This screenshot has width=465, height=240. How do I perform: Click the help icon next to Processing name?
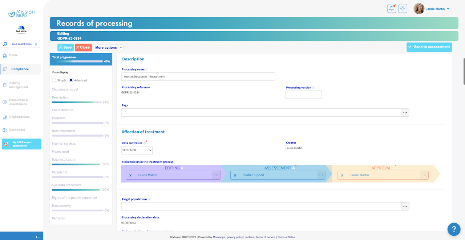pos(147,69)
